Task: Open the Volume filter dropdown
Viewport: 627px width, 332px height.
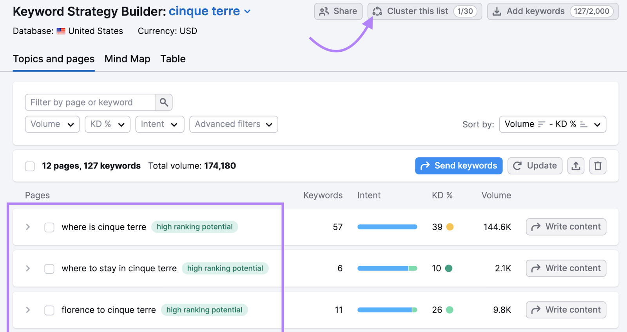Action: (x=52, y=124)
